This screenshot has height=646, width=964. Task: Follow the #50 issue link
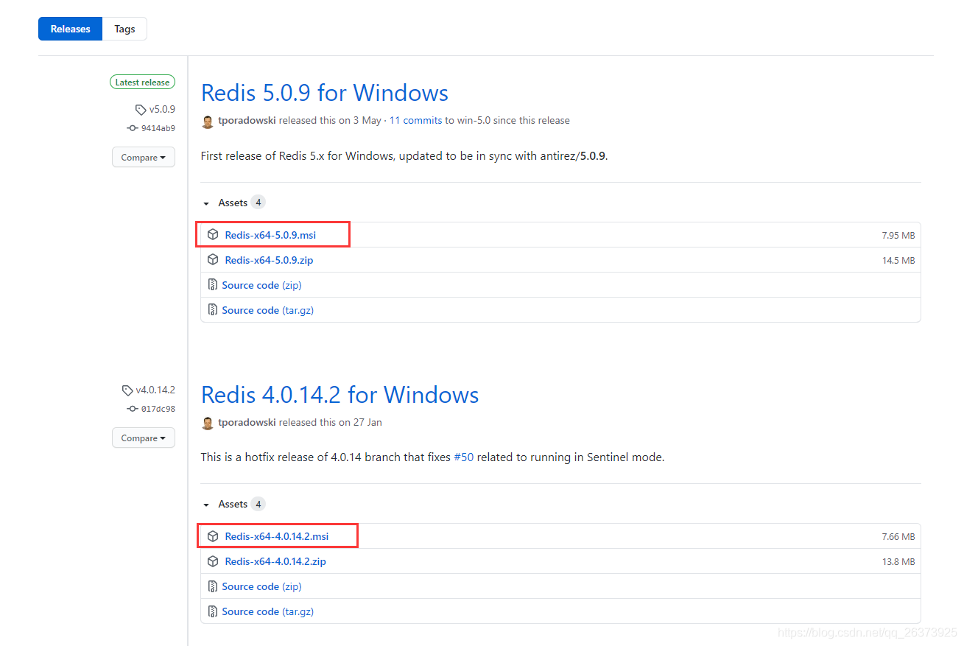[x=463, y=457]
